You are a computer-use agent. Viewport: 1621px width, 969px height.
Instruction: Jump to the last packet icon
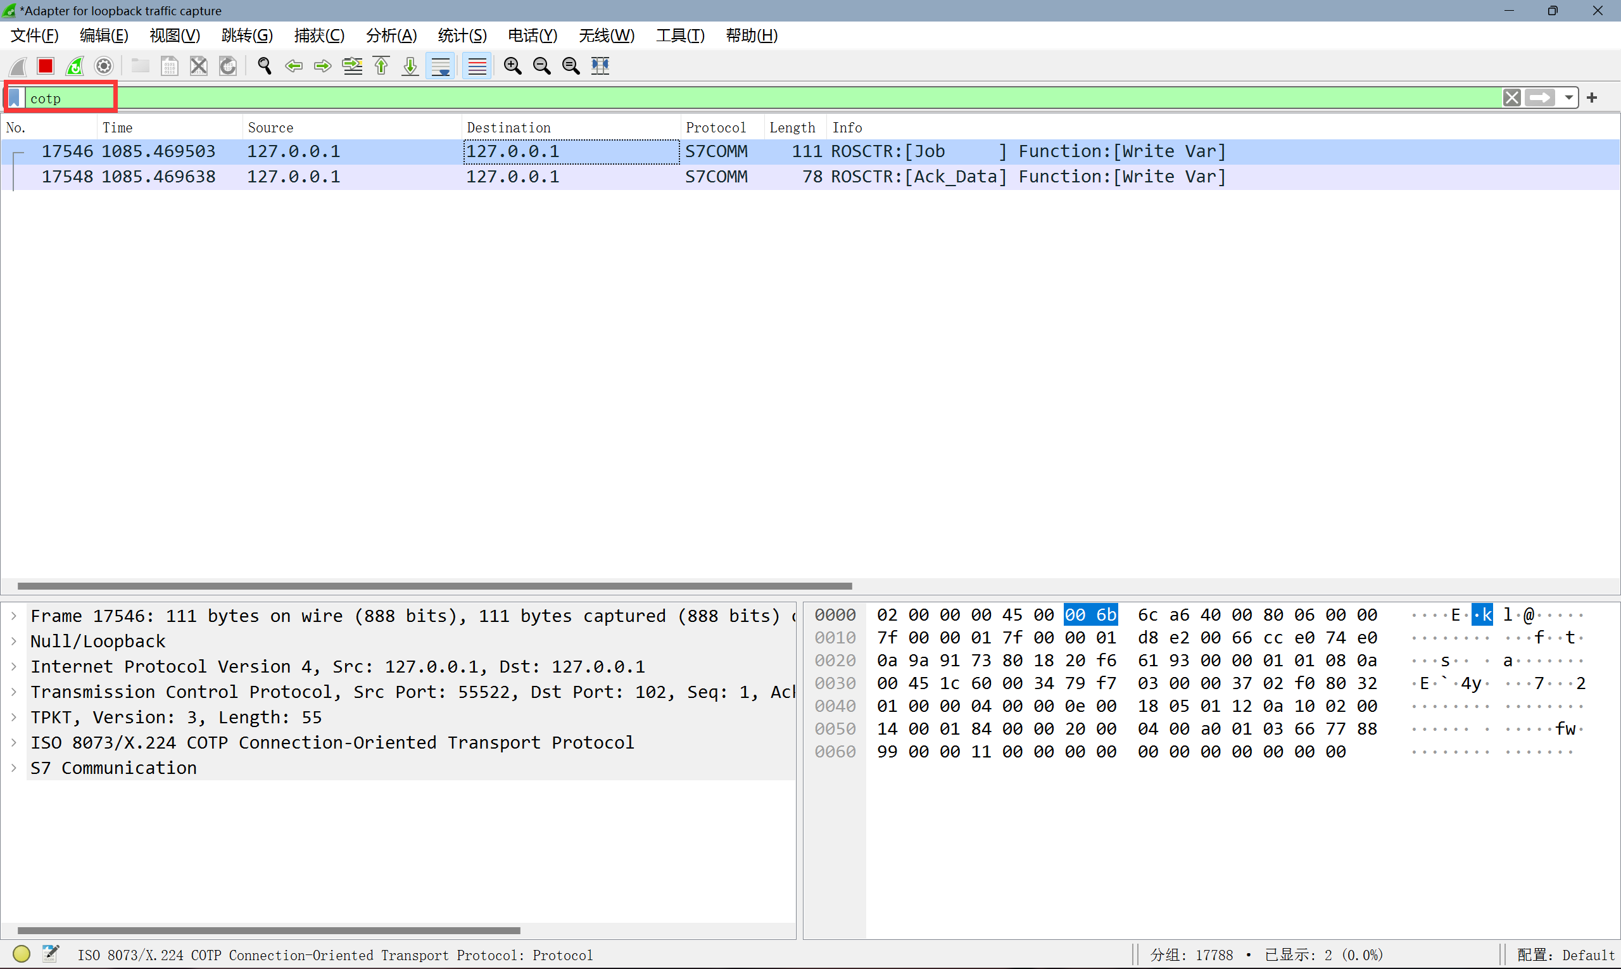pos(410,66)
